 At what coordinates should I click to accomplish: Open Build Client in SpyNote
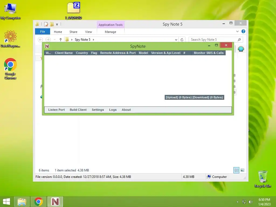click(78, 110)
